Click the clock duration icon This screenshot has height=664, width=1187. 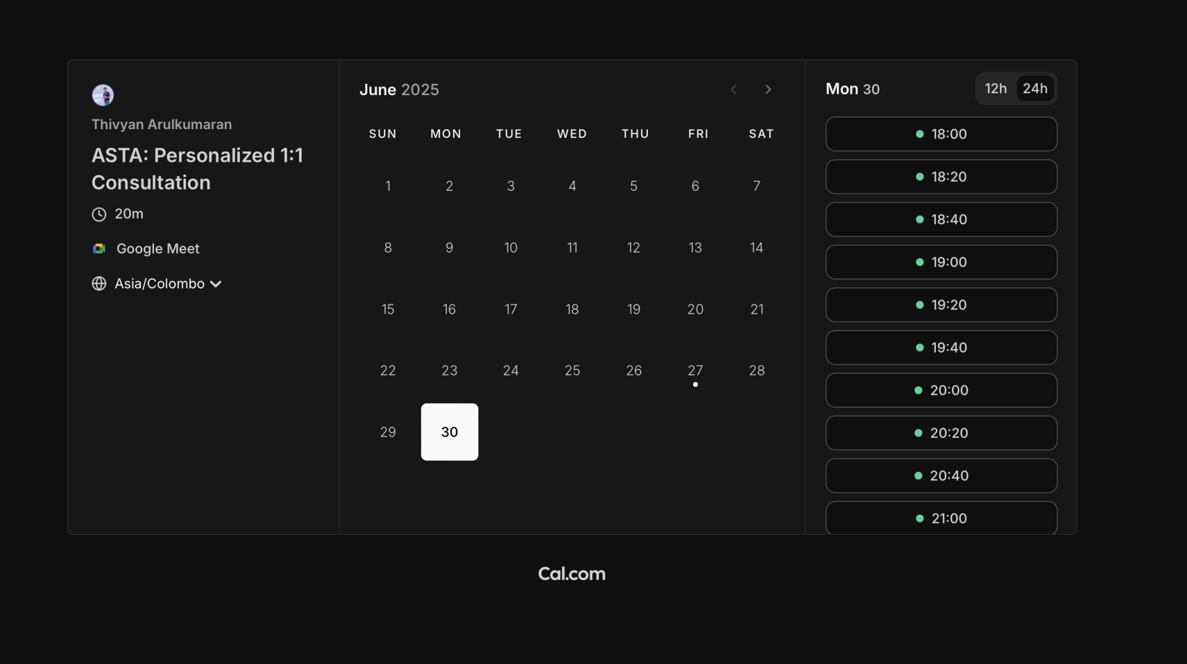coord(99,214)
